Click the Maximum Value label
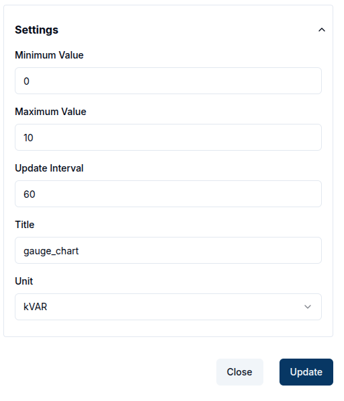Viewport: 344px width, 401px height. tap(50, 112)
